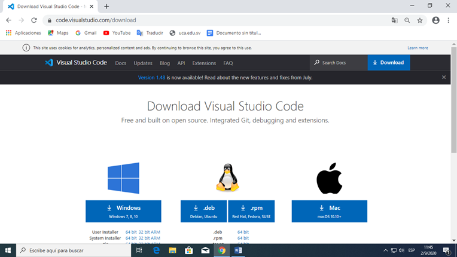The height and width of the screenshot is (257, 457).
Task: Click the search magnifier in Search Docs
Action: [317, 63]
